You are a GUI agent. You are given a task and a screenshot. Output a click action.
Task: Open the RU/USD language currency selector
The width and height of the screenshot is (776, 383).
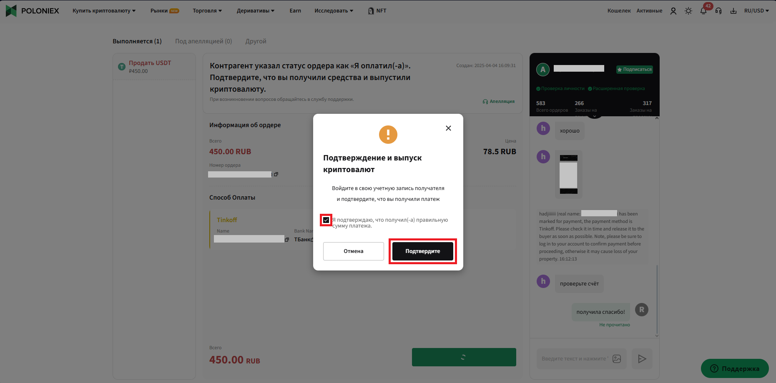(756, 11)
